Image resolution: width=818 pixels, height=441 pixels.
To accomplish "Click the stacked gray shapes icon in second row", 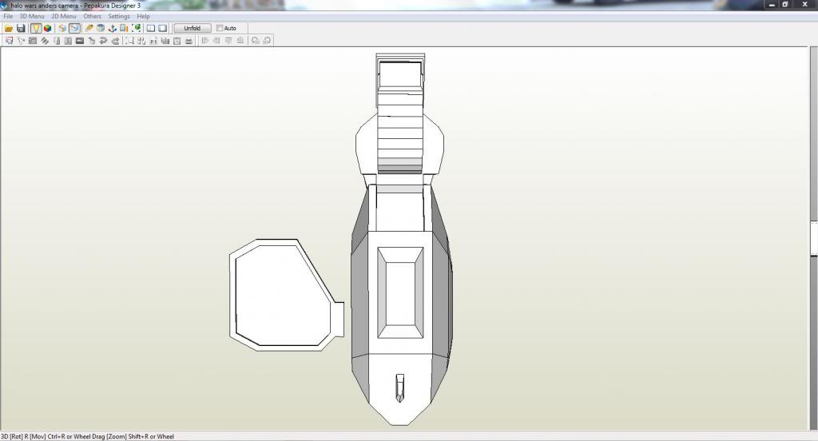I will point(165,41).
